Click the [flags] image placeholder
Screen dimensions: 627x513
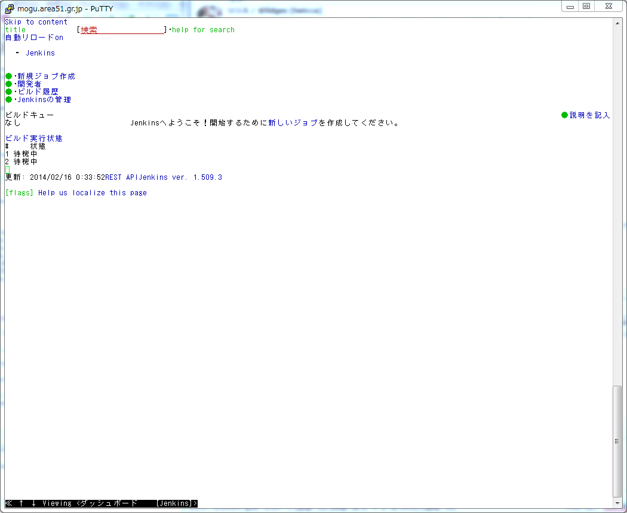tap(19, 193)
